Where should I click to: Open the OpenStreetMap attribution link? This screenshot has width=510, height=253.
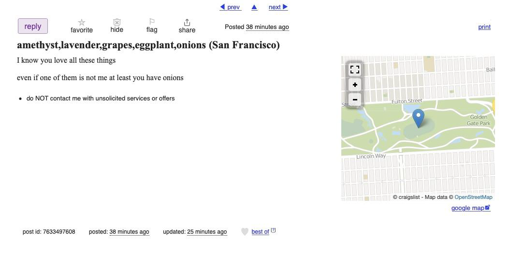pyautogui.click(x=473, y=197)
